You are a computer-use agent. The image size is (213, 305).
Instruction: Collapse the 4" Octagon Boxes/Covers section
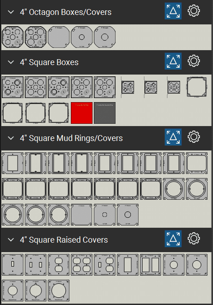[11, 12]
